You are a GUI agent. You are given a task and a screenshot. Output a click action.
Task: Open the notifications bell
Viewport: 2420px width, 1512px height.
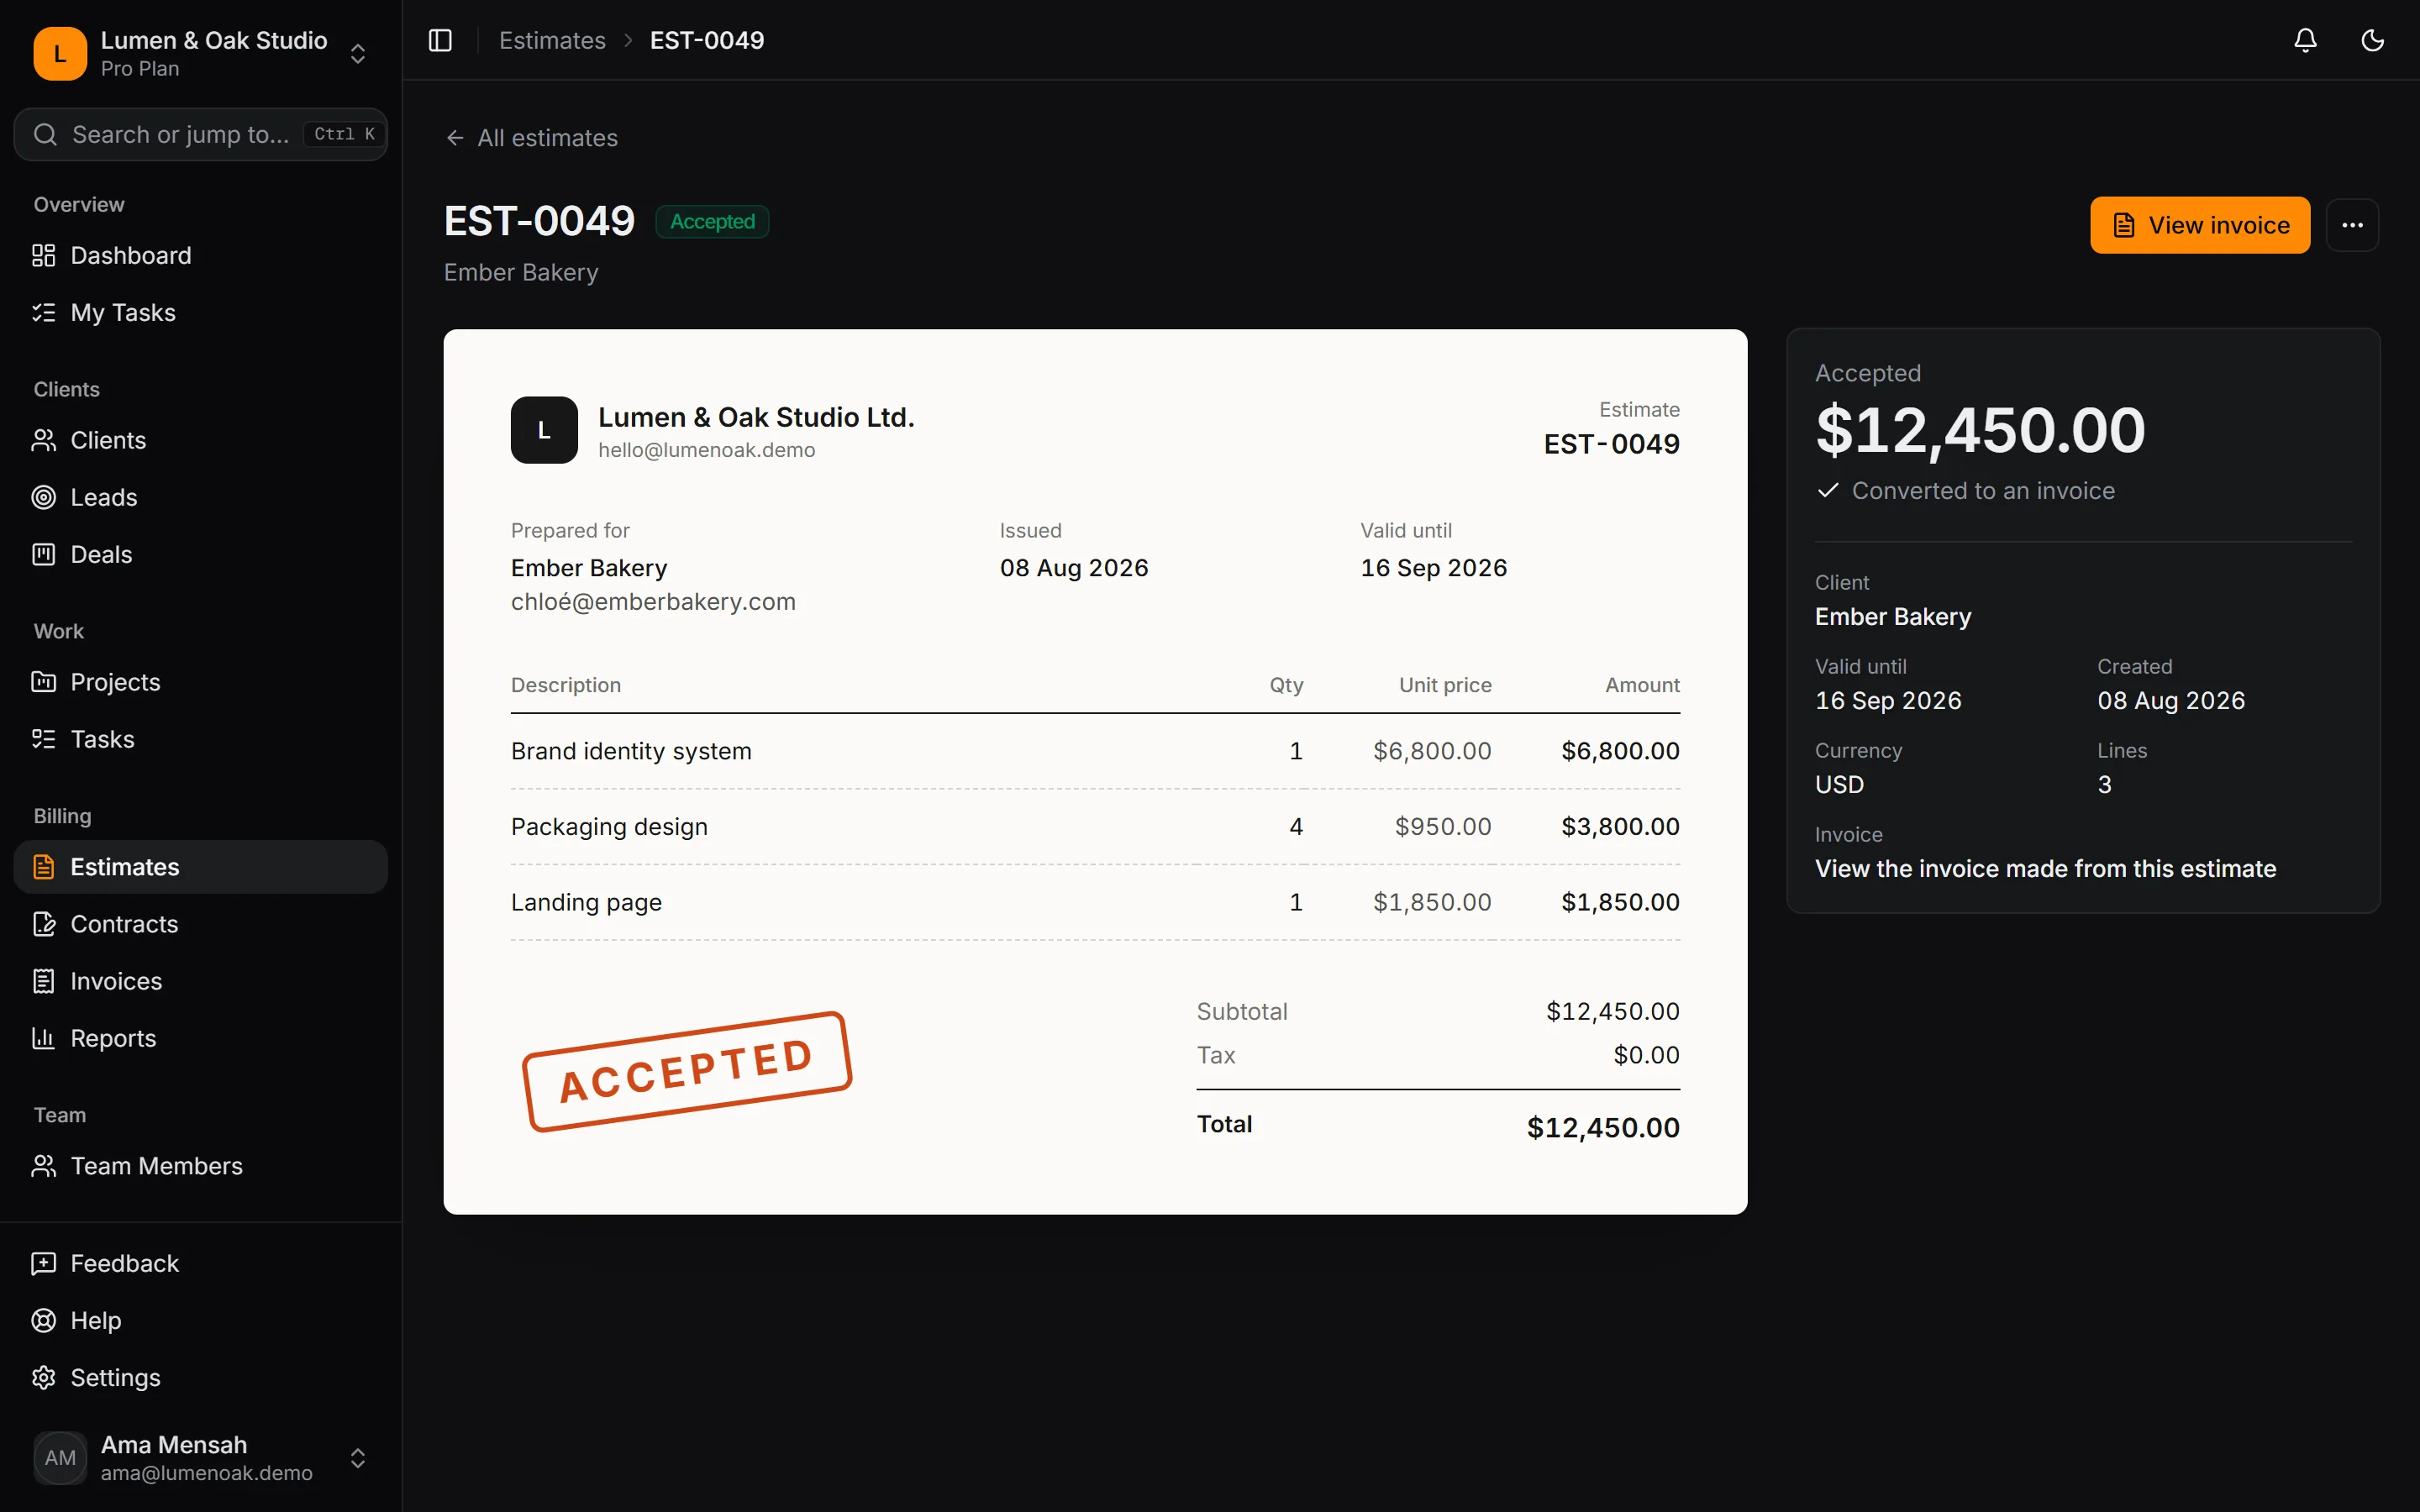click(2305, 40)
